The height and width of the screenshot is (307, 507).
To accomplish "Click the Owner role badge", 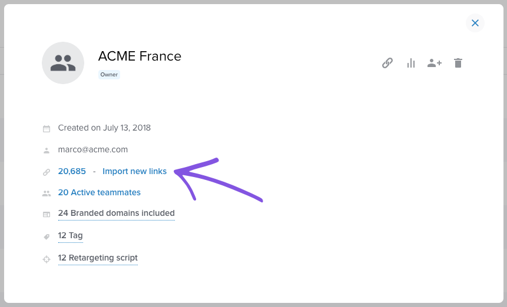I will (109, 75).
